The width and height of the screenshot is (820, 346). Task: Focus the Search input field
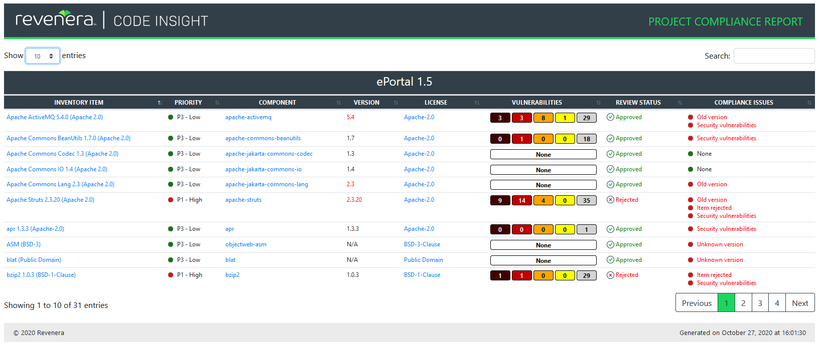(774, 56)
